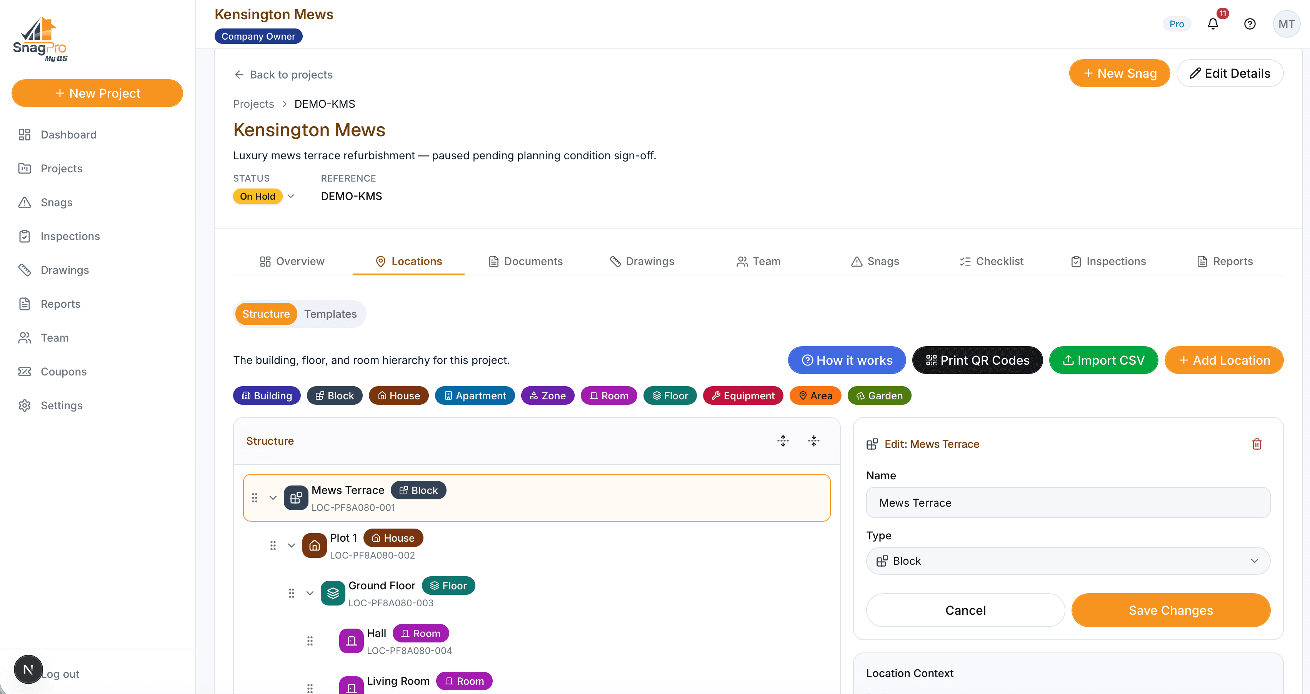The height and width of the screenshot is (694, 1310).
Task: Grab the drag handle for Ground Floor
Action: 292,593
